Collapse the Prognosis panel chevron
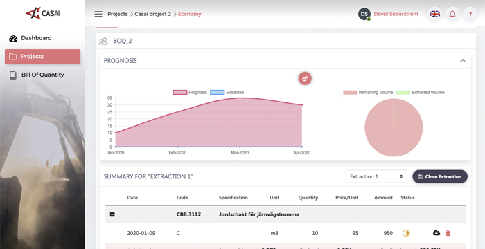The width and height of the screenshot is (485, 249). (463, 61)
